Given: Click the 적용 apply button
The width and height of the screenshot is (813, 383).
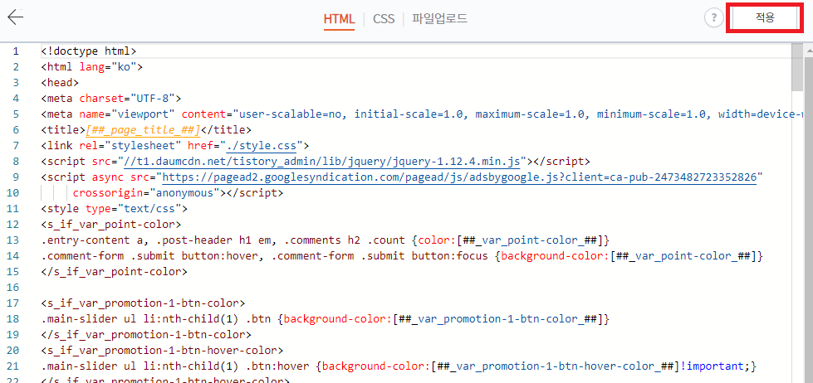Looking at the screenshot, I should coord(765,18).
